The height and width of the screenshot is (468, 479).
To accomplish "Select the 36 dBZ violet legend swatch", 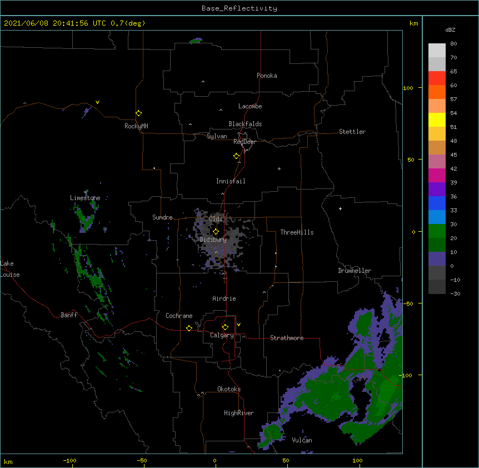I will coord(437,190).
